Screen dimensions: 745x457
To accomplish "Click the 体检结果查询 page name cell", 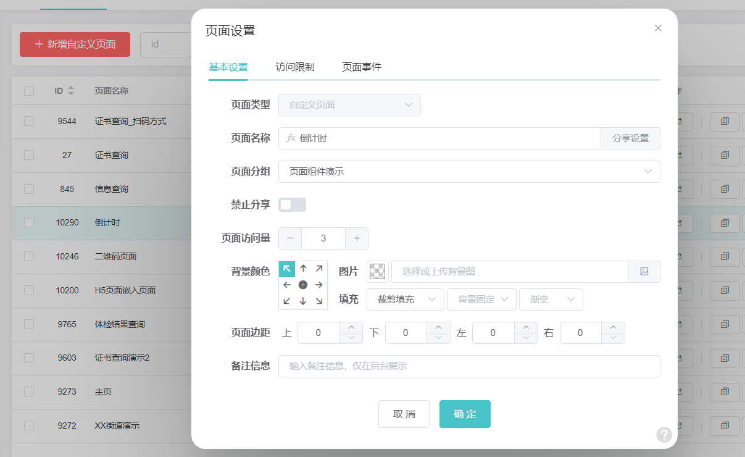I will 120,324.
